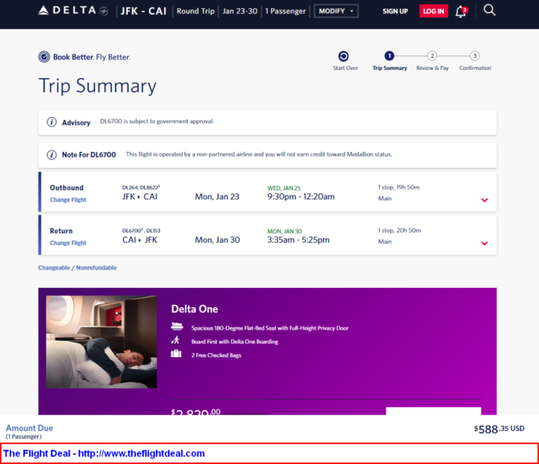Image resolution: width=539 pixels, height=464 pixels.
Task: Click the Book Better Fly Better badge icon
Action: coord(44,57)
